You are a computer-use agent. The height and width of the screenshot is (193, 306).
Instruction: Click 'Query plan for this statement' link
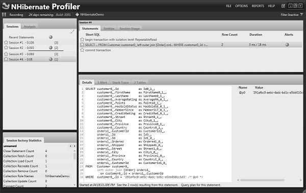point(201,185)
